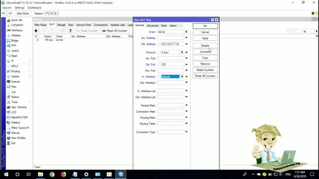Open LCD in the sidebar

coord(13,112)
